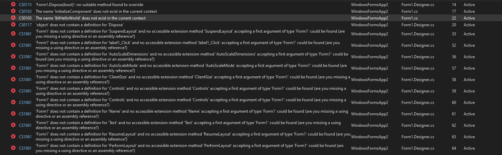Click the error icon on 'AutoScaleDimensions' row
This screenshot has height=155, width=502.
coord(13,57)
